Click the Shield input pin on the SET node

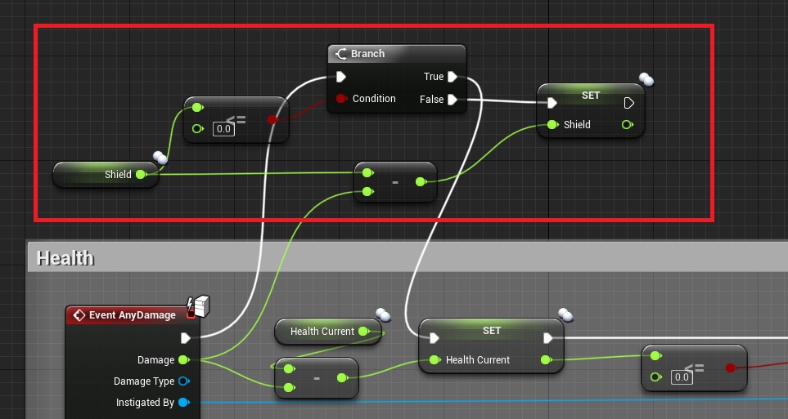(x=553, y=125)
